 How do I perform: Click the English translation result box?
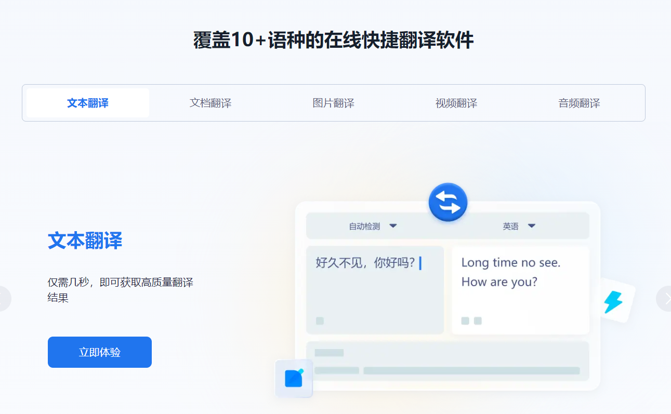click(x=521, y=290)
